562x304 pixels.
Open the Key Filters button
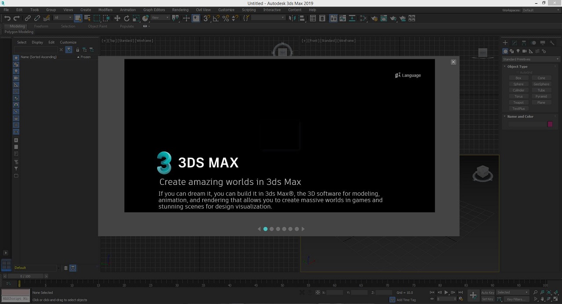[515, 299]
